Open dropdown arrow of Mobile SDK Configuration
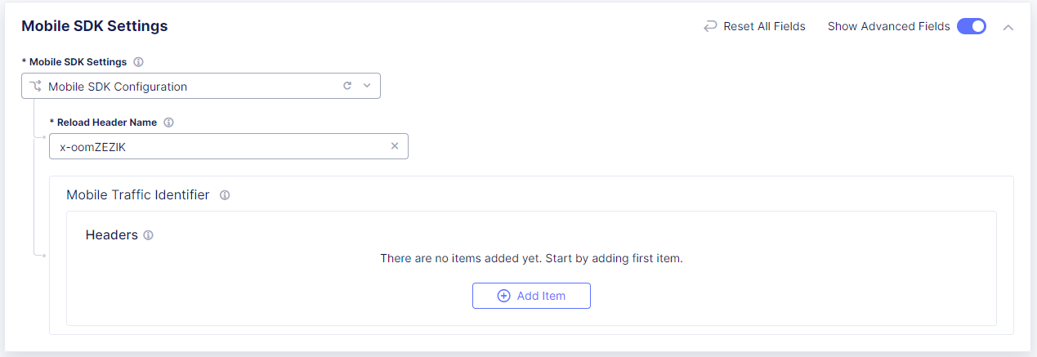Screen dimensions: 1037x357 pyautogui.click(x=367, y=86)
